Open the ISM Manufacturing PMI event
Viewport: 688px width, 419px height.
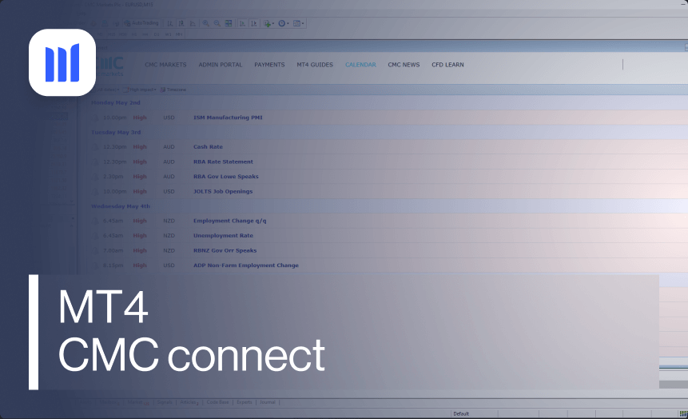click(228, 118)
